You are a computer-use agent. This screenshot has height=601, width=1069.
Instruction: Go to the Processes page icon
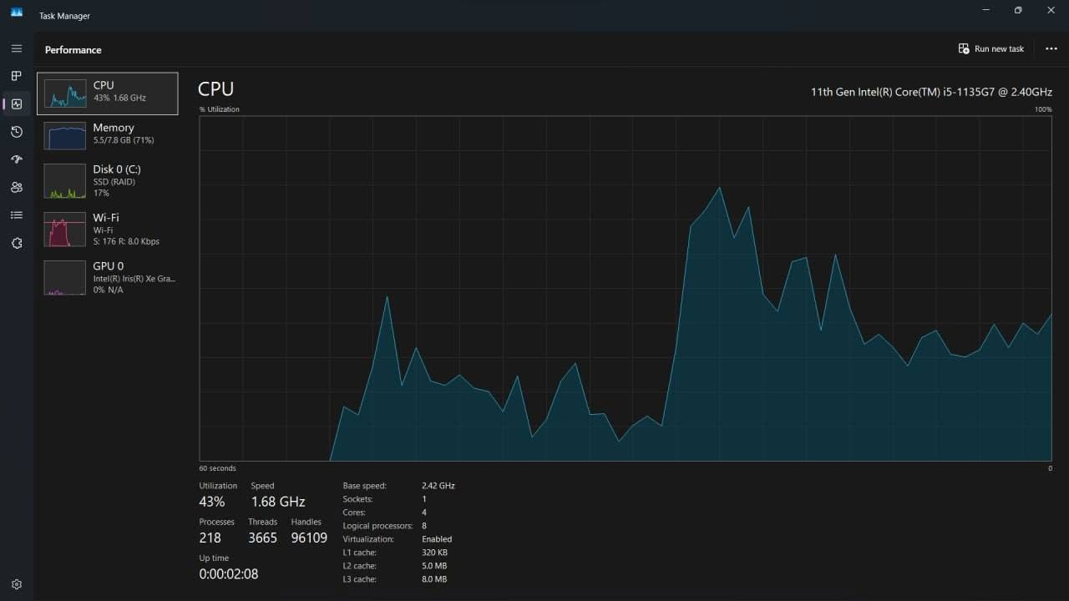(x=17, y=76)
